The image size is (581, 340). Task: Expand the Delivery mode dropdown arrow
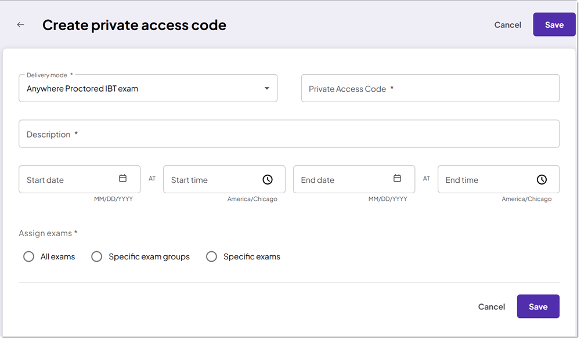267,89
